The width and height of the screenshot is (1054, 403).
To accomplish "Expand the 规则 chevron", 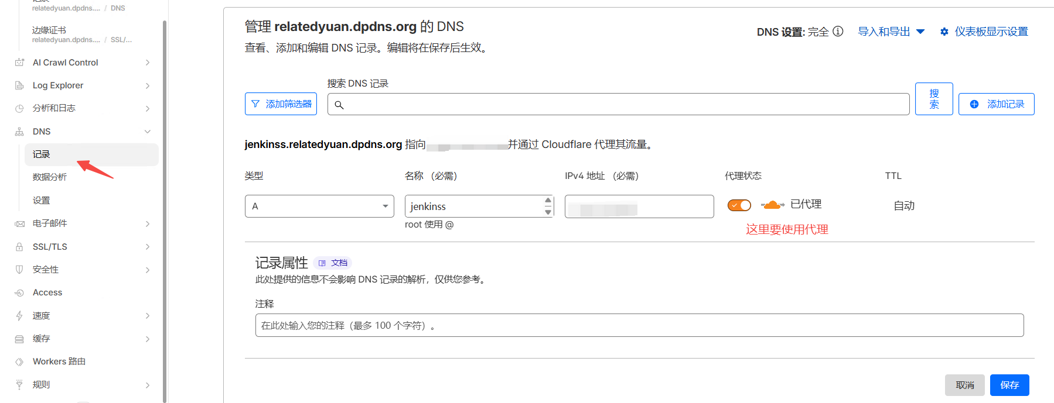I will point(148,385).
